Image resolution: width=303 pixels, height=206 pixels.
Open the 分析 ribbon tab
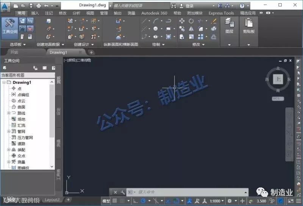[77, 13]
